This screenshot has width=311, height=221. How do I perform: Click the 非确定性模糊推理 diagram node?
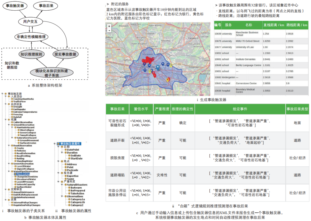(31, 37)
